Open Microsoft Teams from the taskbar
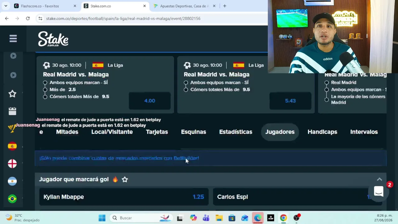Screen dimensions: 398x224 pyautogui.click(x=206, y=218)
